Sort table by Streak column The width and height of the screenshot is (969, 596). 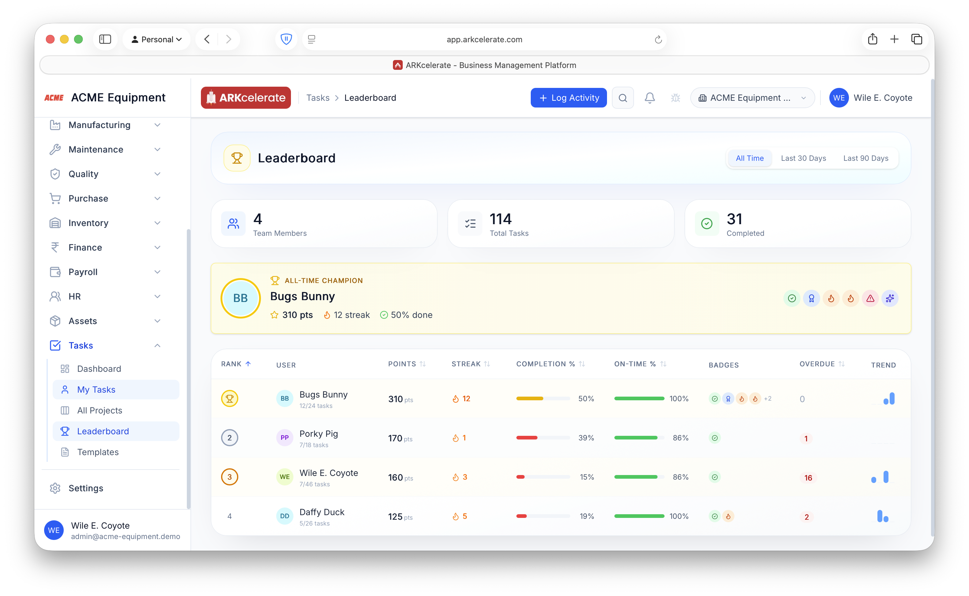click(470, 364)
